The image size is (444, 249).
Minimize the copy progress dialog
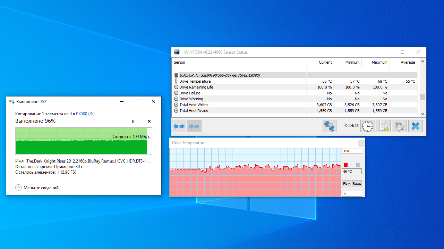(122, 102)
